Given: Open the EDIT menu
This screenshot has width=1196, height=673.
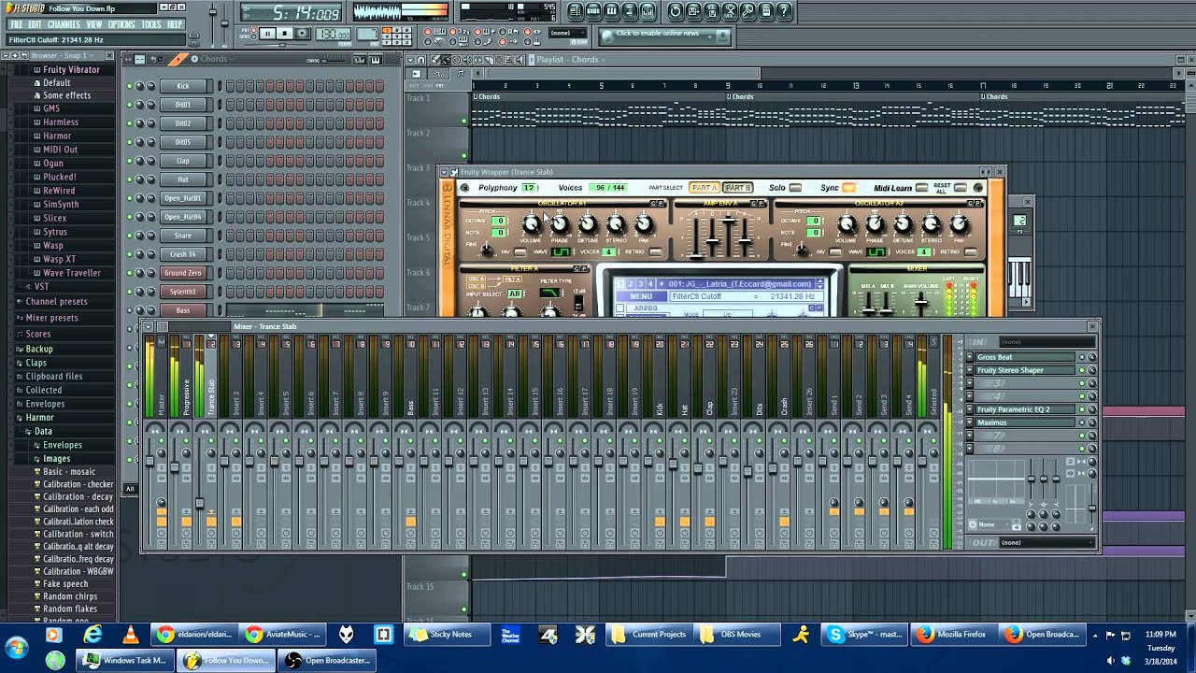Looking at the screenshot, I should click(x=35, y=24).
